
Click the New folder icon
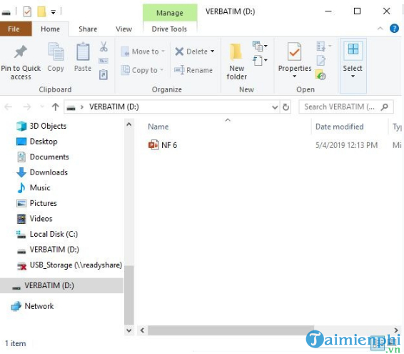point(236,51)
